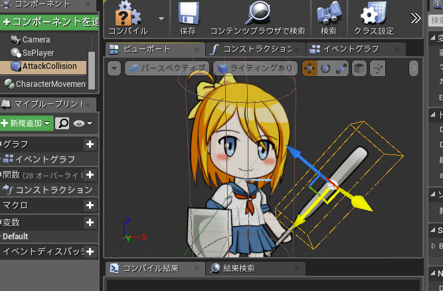Open the コンストラクション script function entry
The height and width of the screenshot is (291, 443).
click(54, 190)
